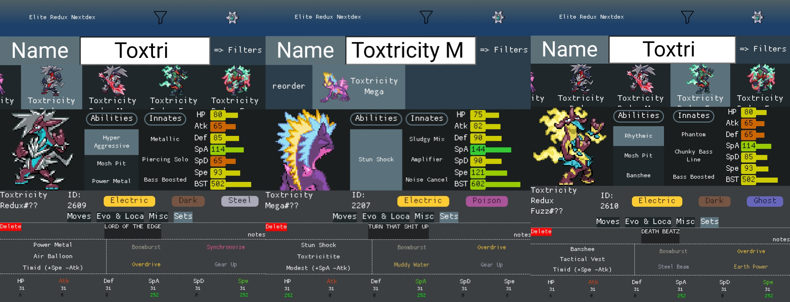The height and width of the screenshot is (302, 790).
Task: Focus the right panel search field containing Toxtri
Action: [x=672, y=50]
